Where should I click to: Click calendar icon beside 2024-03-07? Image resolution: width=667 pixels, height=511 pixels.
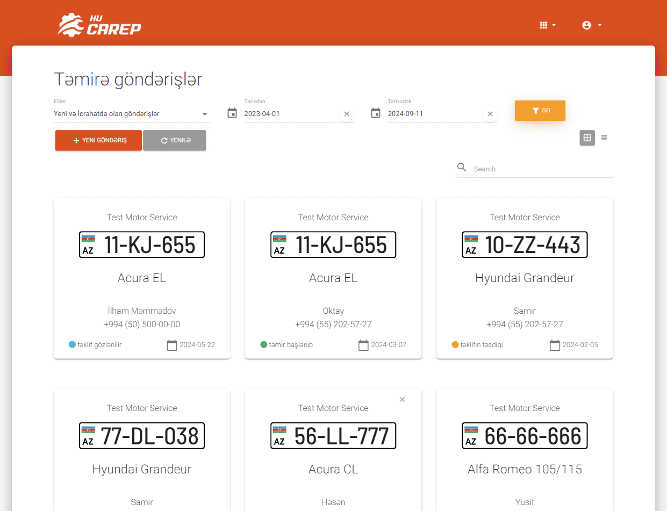pyautogui.click(x=363, y=345)
